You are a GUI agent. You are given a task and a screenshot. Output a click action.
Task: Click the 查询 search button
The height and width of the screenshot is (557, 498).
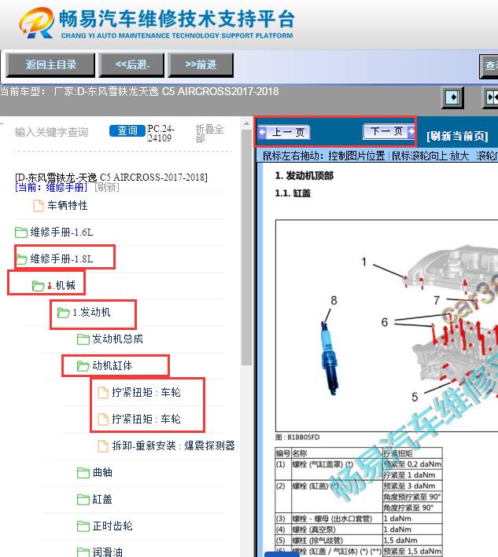click(127, 130)
